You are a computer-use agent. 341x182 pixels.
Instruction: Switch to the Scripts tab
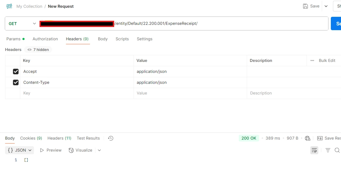(122, 39)
